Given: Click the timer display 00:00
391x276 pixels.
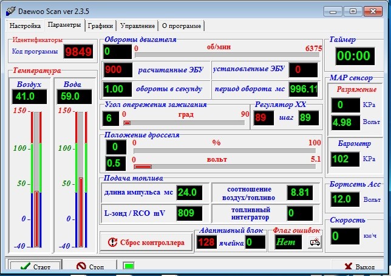Looking at the screenshot, I should pyautogui.click(x=355, y=56).
